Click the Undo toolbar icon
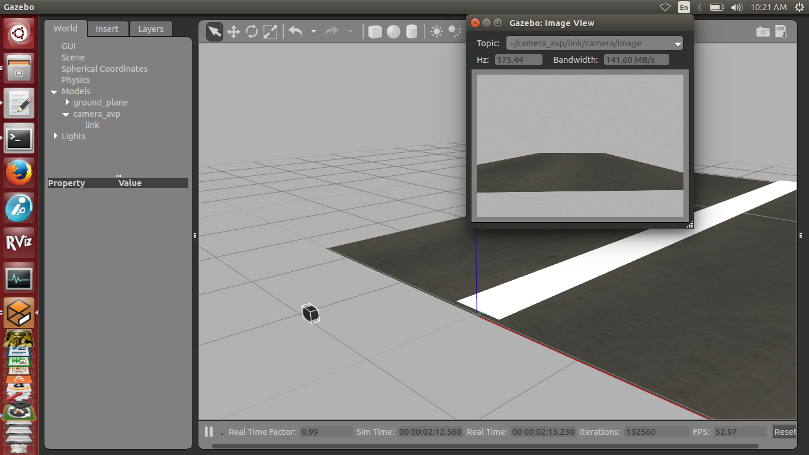809x455 pixels. [x=295, y=31]
